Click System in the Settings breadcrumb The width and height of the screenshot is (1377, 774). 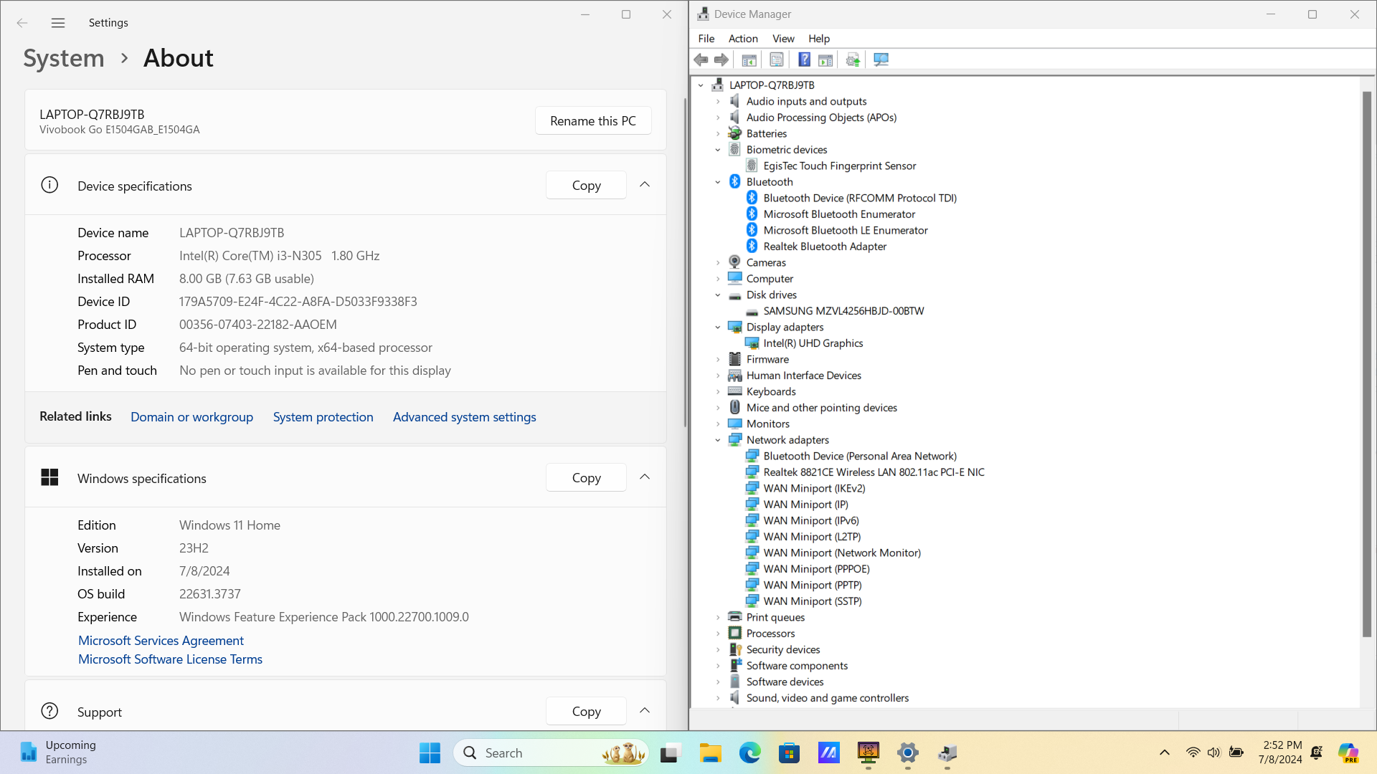[x=64, y=58]
